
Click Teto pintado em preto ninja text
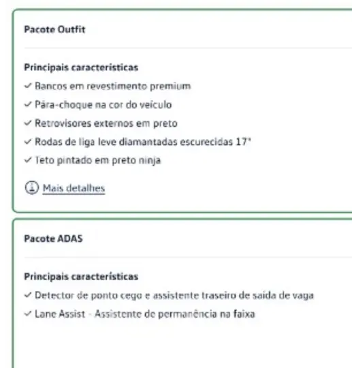point(98,161)
